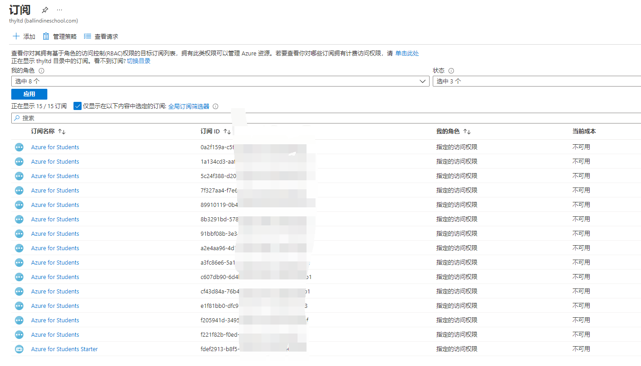The height and width of the screenshot is (366, 641).
Task: Click ellipsis icon in row 1a134cd3
Action: 19,161
